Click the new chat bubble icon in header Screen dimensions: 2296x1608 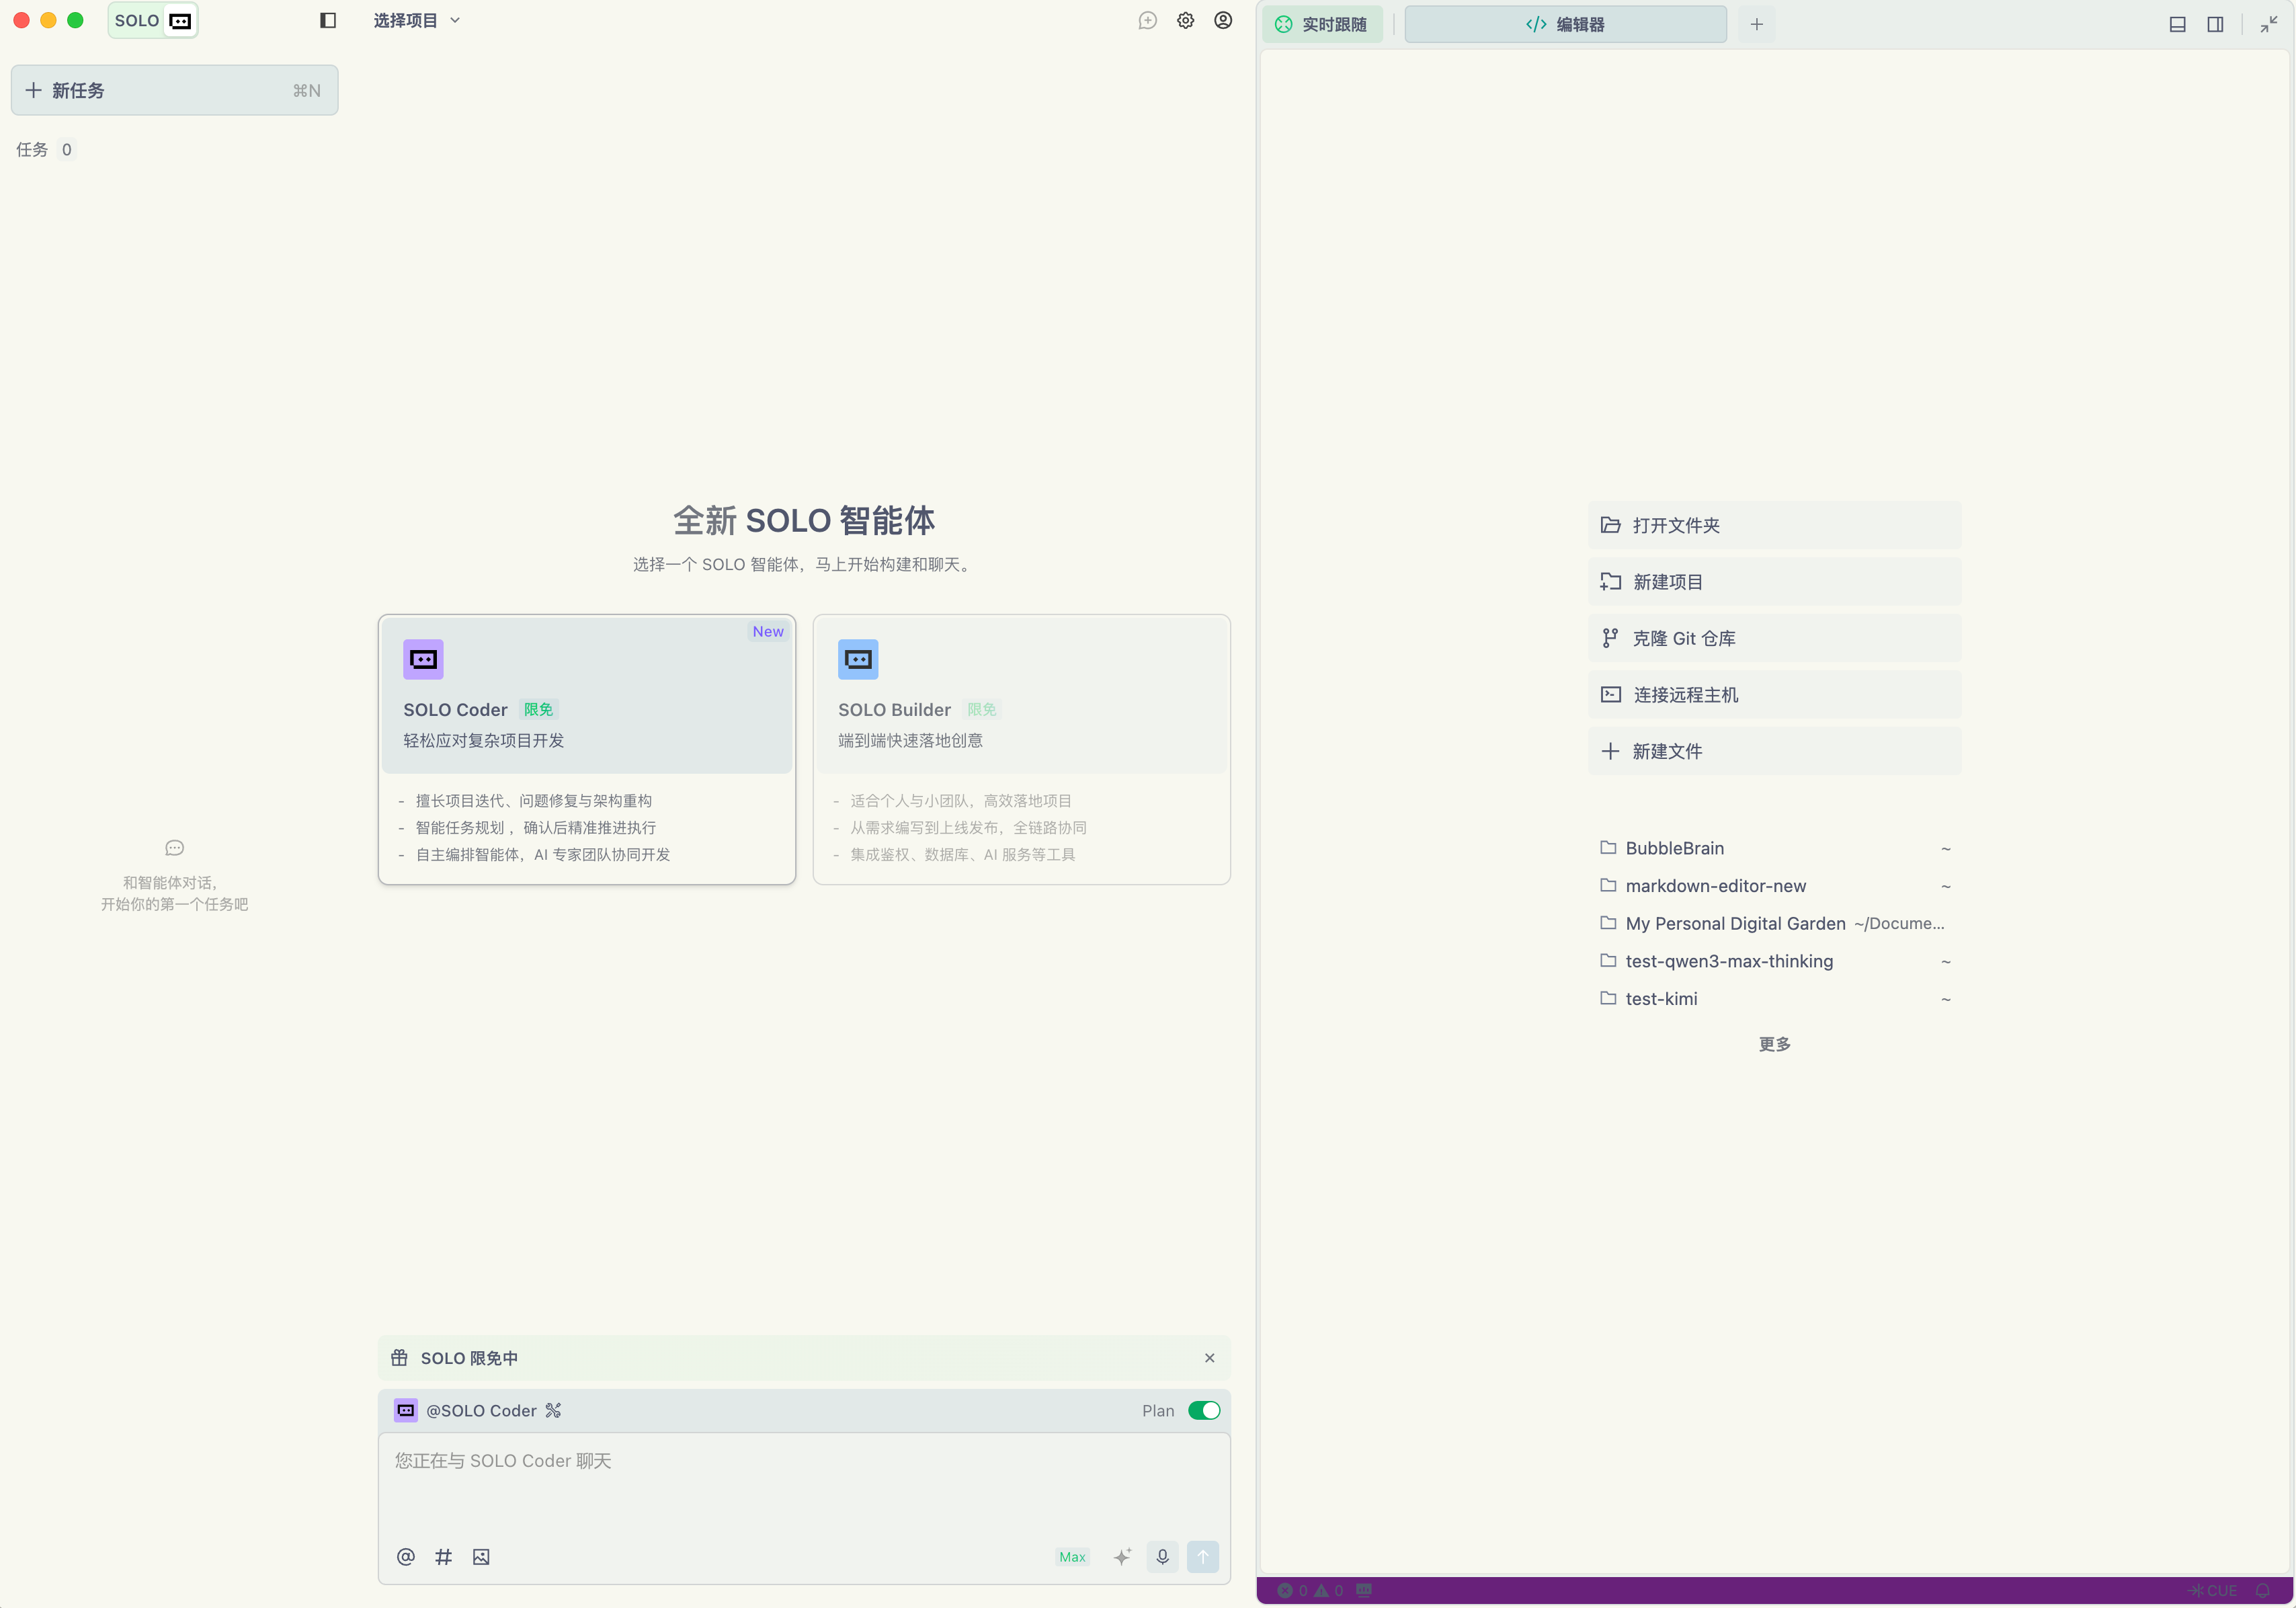pos(1147,20)
